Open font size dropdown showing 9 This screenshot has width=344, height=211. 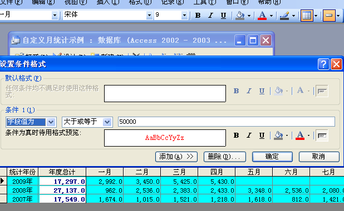point(184,16)
